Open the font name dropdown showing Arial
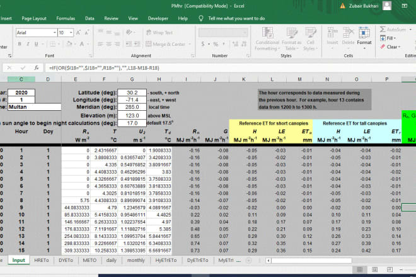 tap(55, 33)
